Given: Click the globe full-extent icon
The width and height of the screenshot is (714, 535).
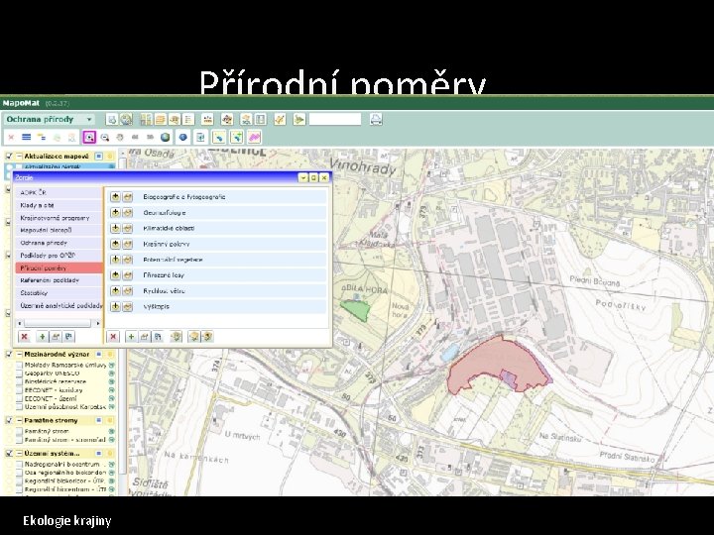Looking at the screenshot, I should [x=166, y=137].
